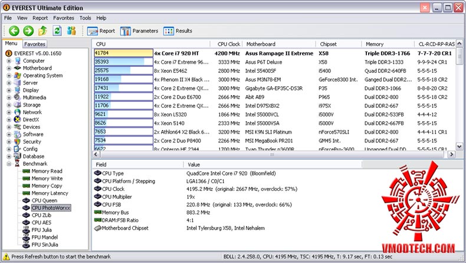Viewport: 466px width, 263px height.
Task: Click the Software icon in tree
Action: pyautogui.click(x=18, y=134)
